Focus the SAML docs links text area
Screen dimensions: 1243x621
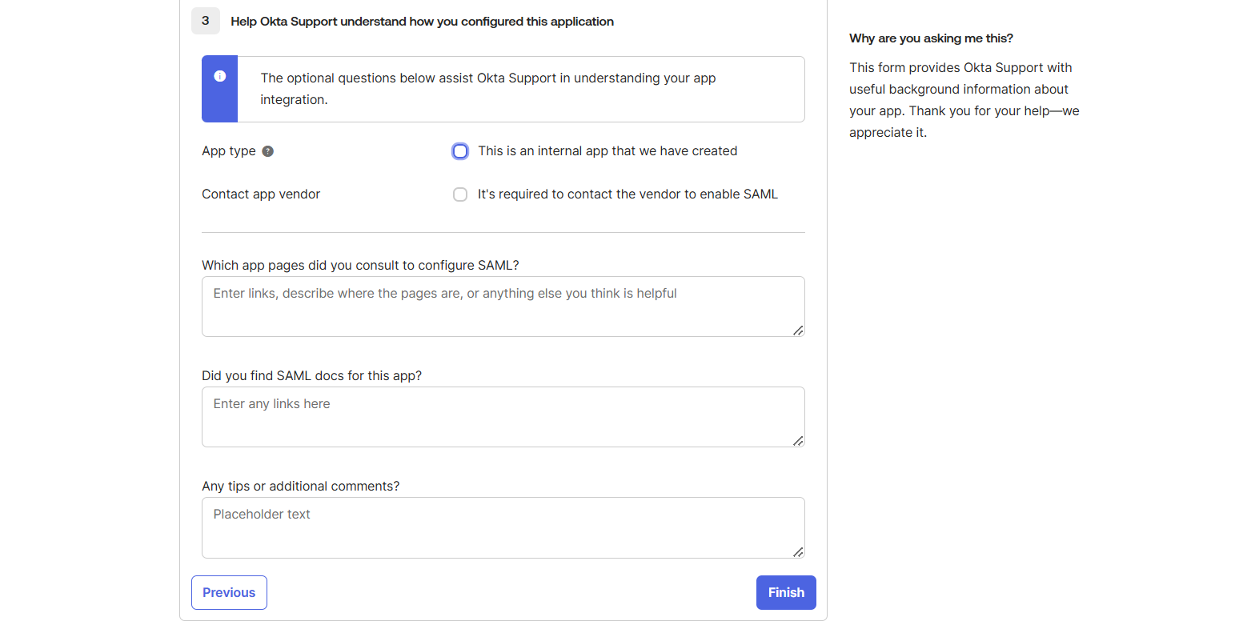(x=503, y=417)
